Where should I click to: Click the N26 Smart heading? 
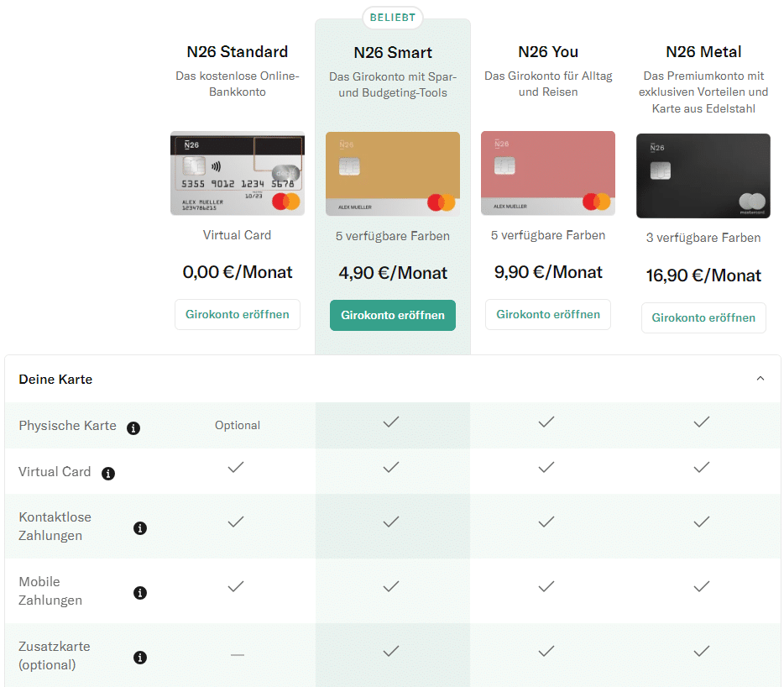coord(393,53)
